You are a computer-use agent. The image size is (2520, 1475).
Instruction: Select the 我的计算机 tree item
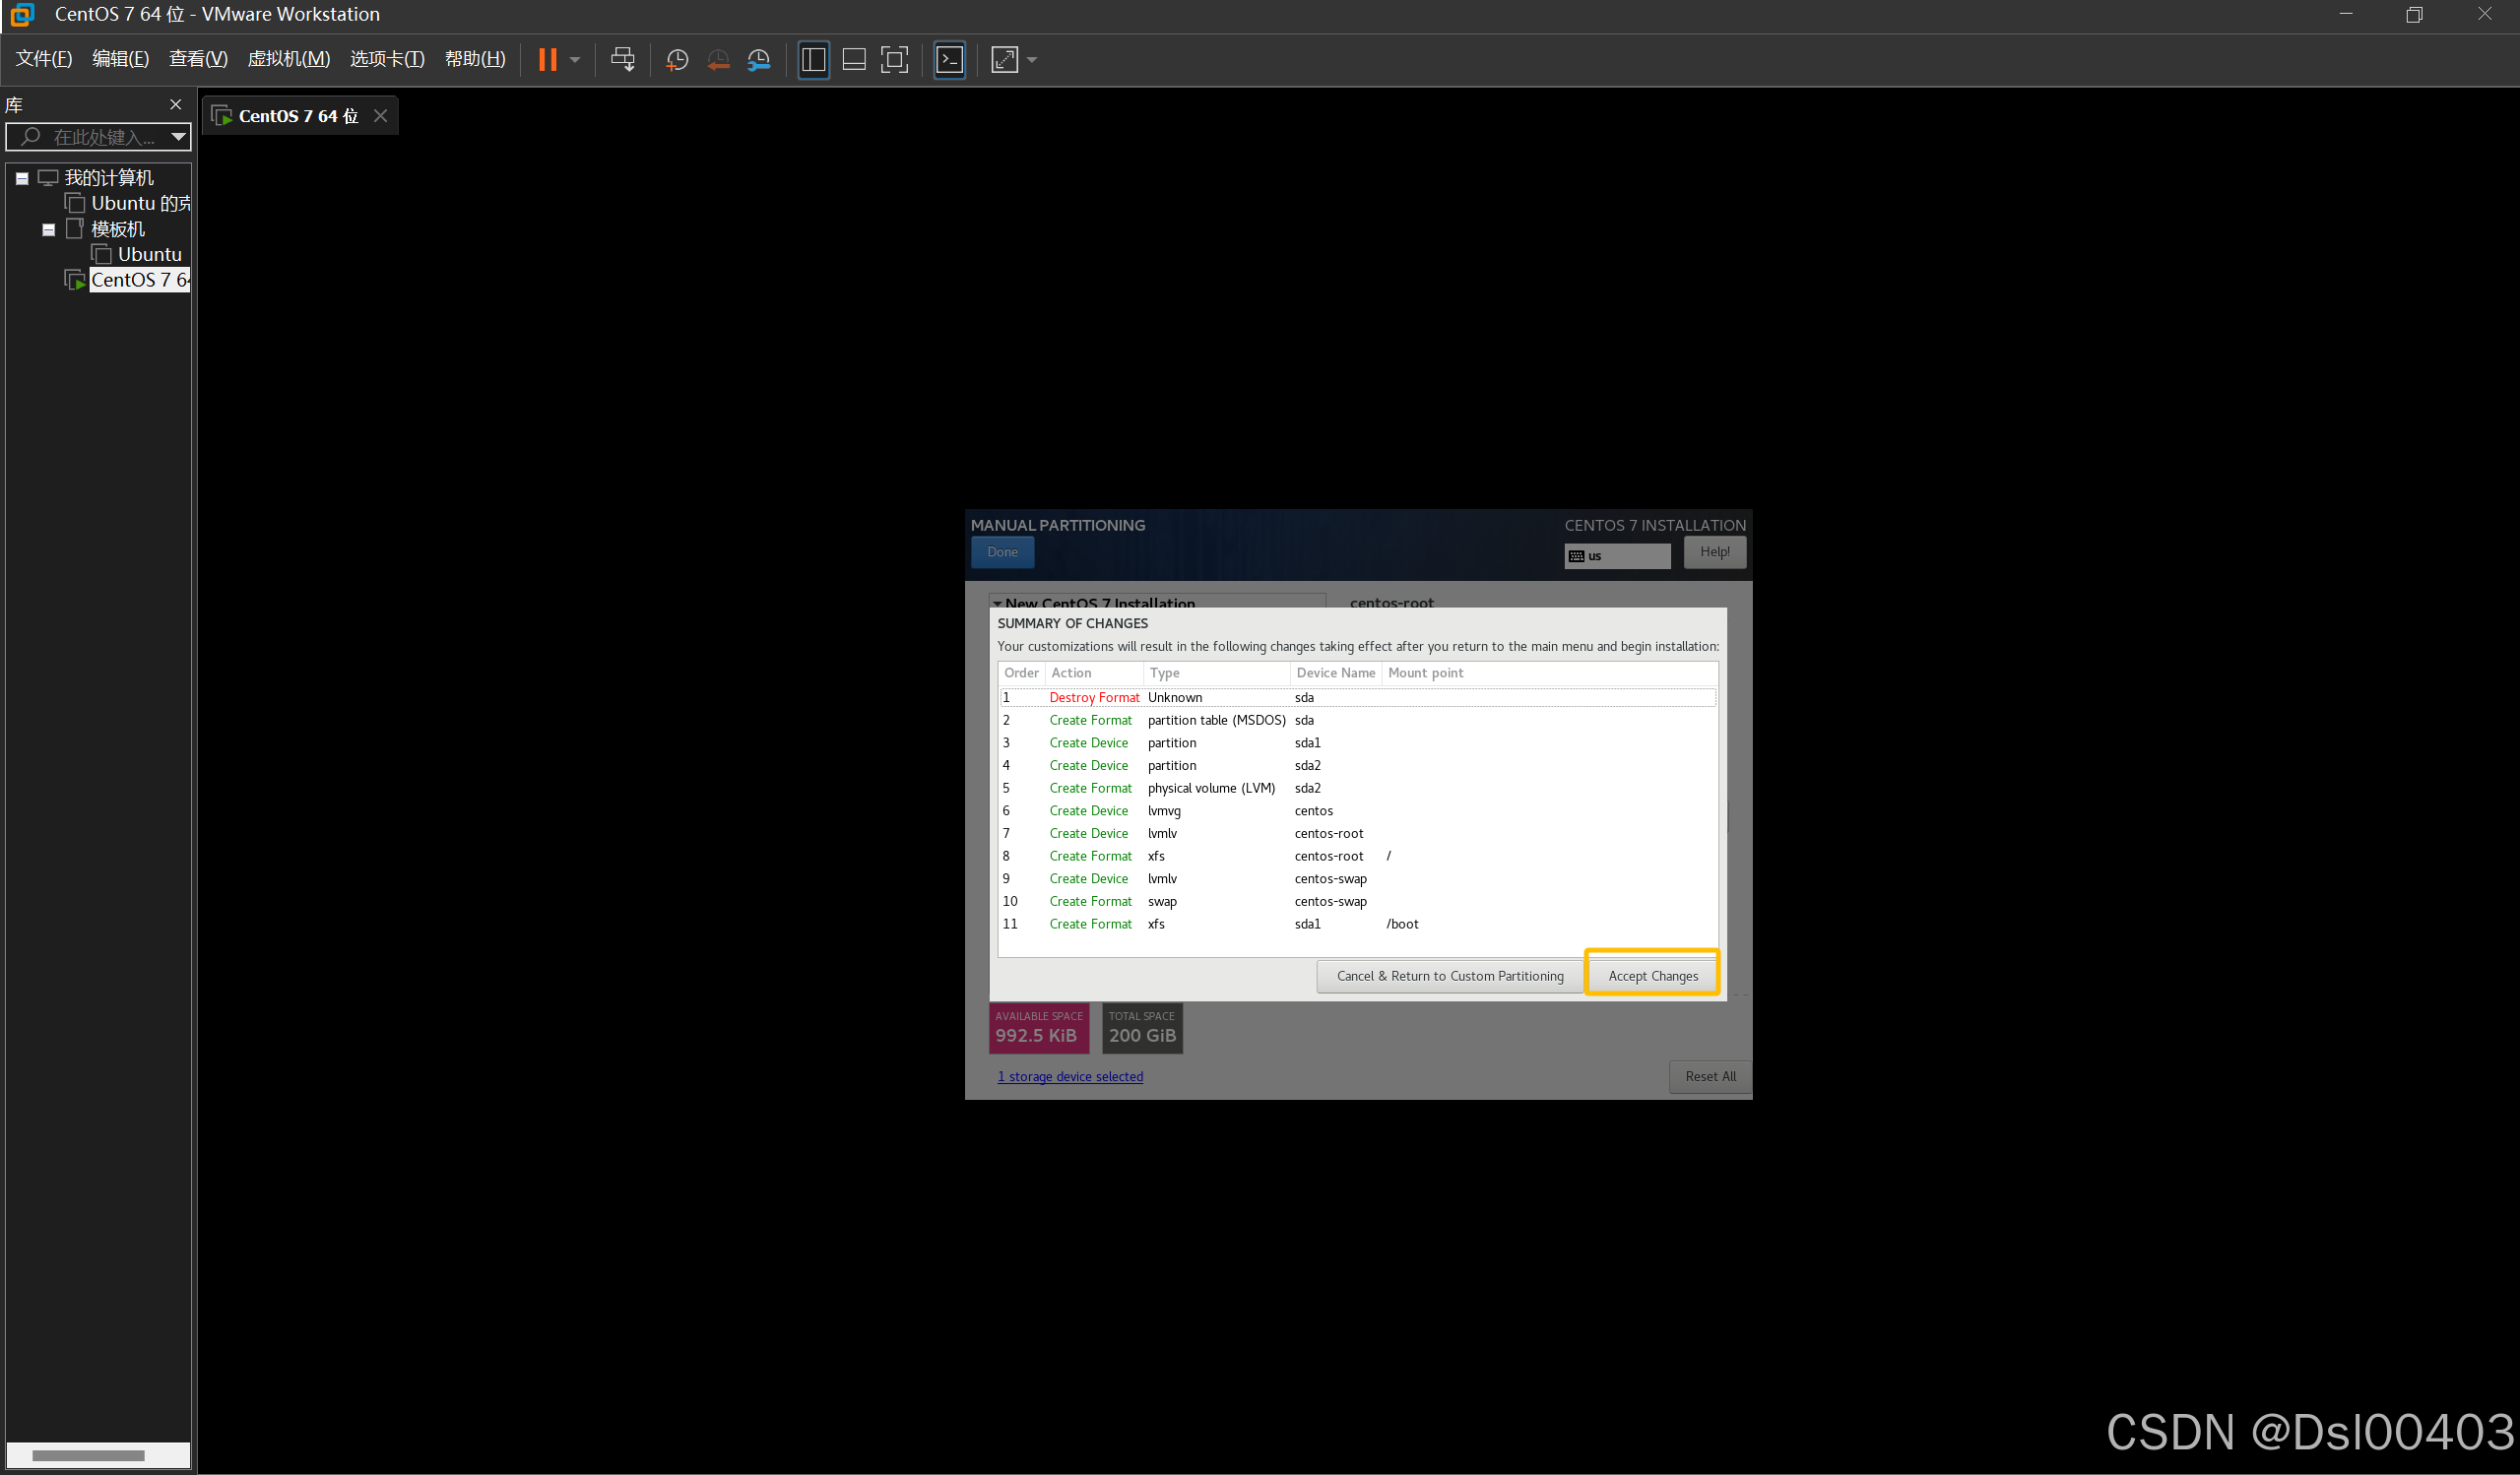click(109, 178)
